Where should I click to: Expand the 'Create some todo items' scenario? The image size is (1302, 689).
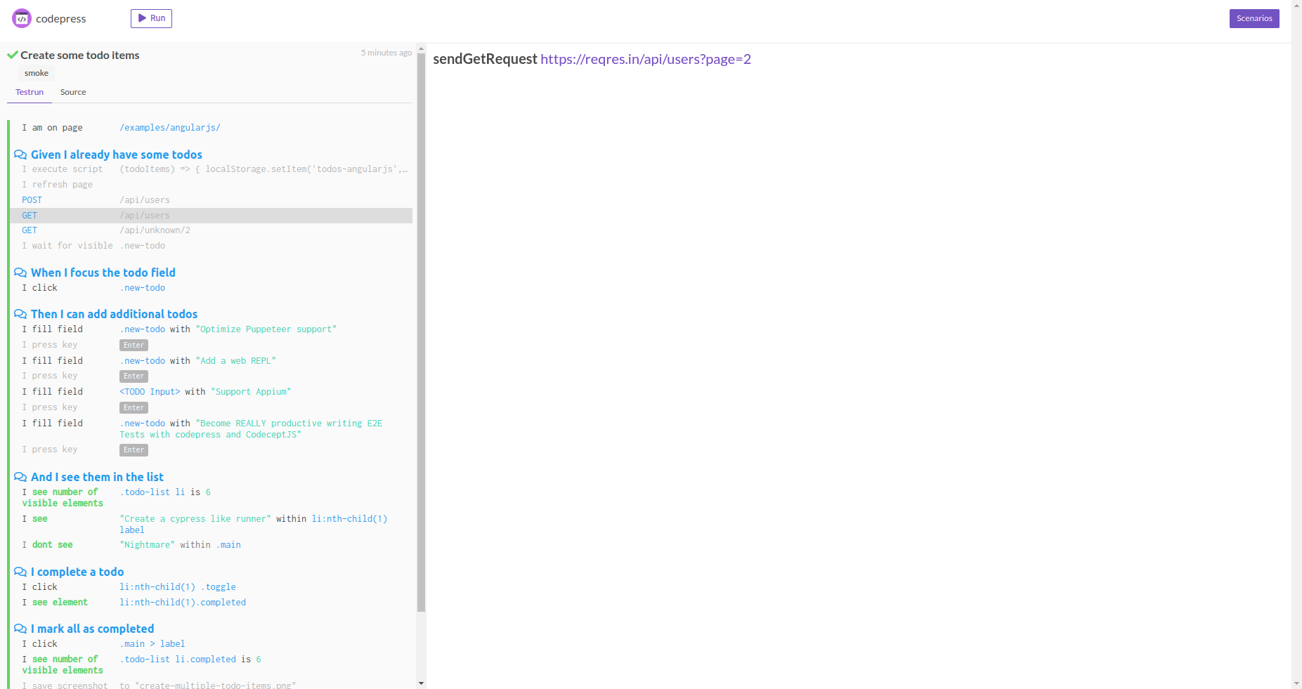point(79,55)
